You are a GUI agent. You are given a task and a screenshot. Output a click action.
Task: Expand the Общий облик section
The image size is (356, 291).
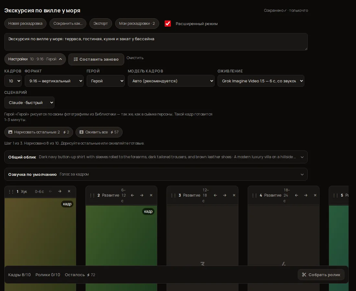tap(156, 157)
